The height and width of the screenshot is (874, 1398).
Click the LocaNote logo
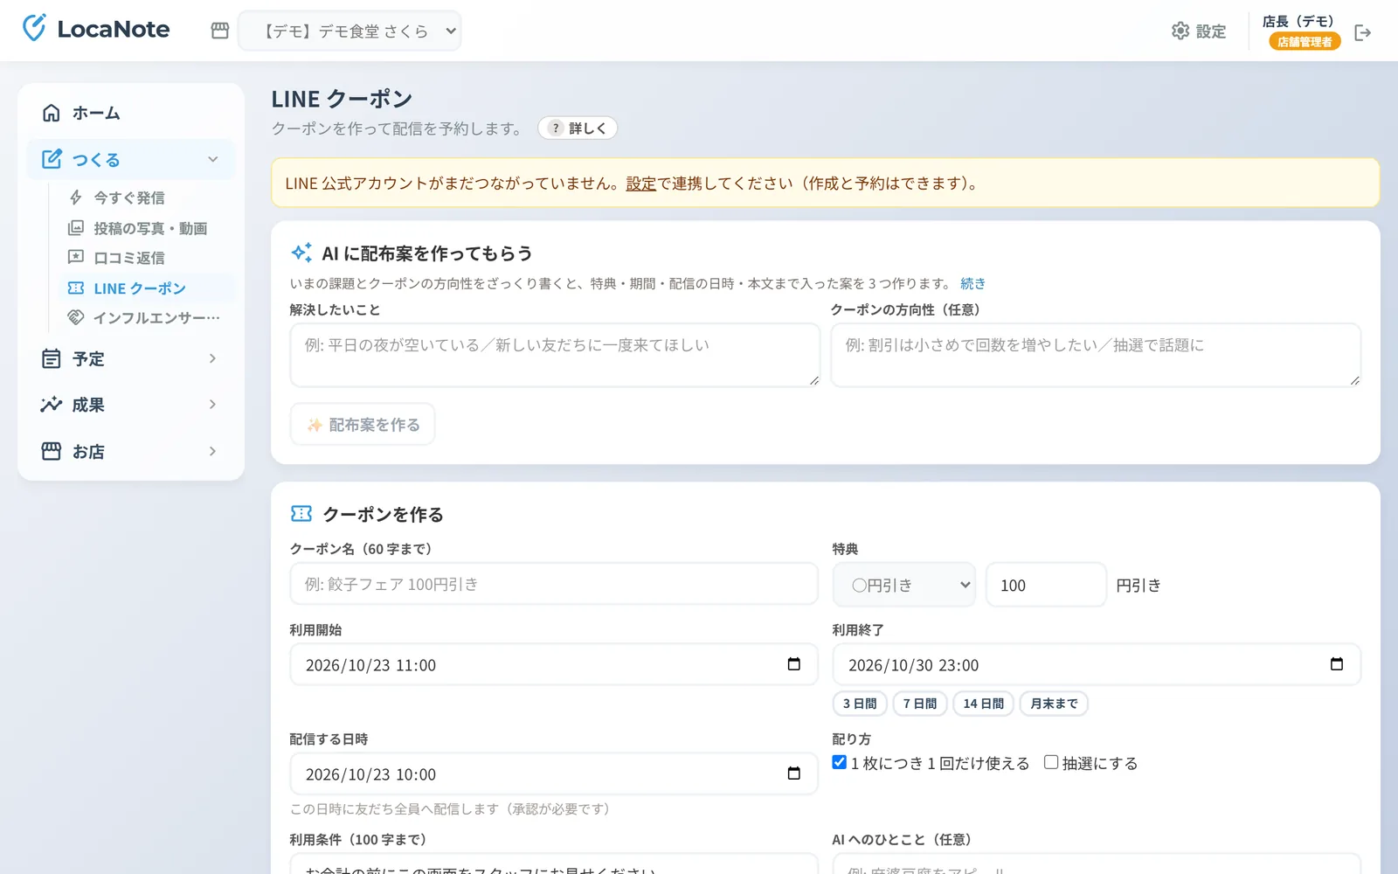coord(96,29)
